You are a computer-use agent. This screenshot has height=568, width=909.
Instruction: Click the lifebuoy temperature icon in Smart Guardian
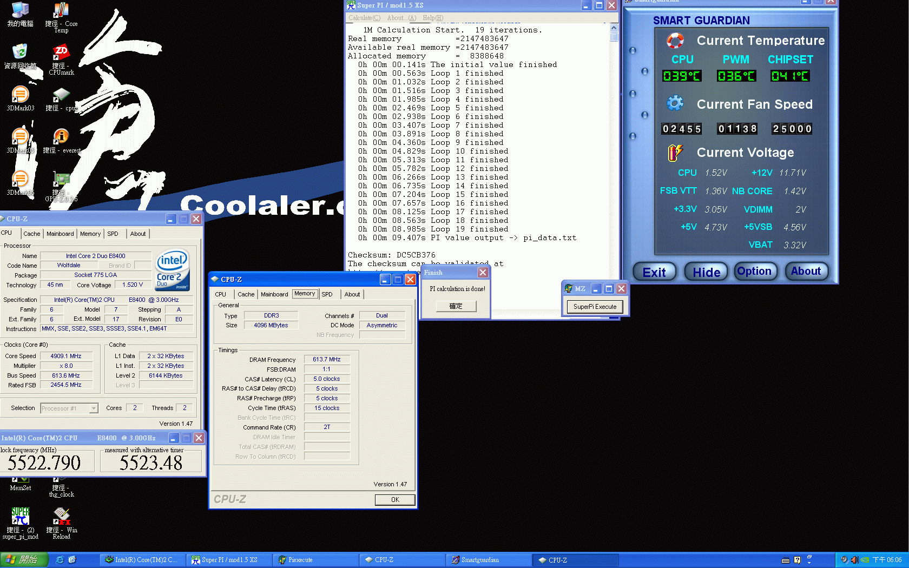tap(675, 41)
